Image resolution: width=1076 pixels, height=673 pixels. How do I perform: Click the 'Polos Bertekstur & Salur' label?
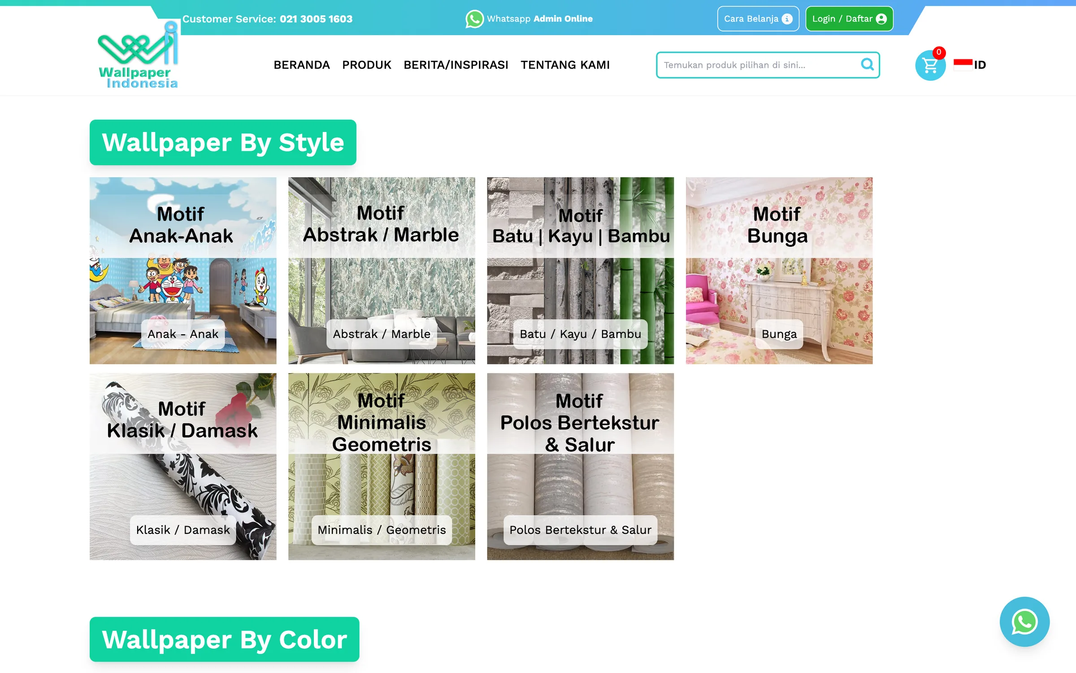click(580, 530)
